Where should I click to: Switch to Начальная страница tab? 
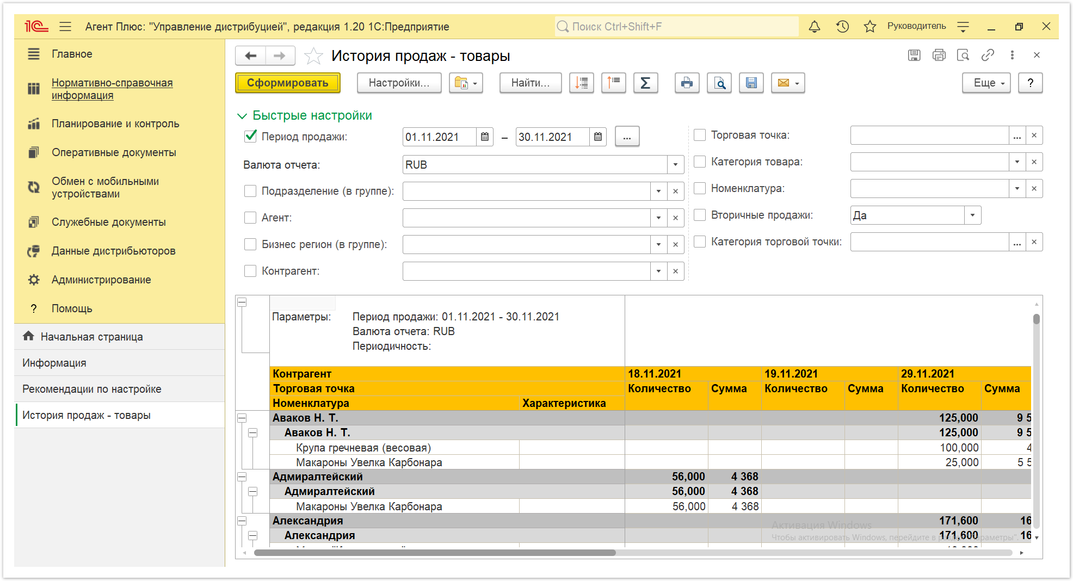pyautogui.click(x=91, y=337)
